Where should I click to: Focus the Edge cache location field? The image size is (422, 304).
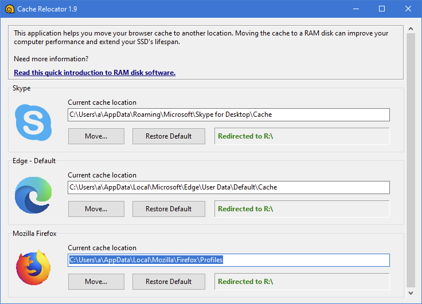coord(229,187)
